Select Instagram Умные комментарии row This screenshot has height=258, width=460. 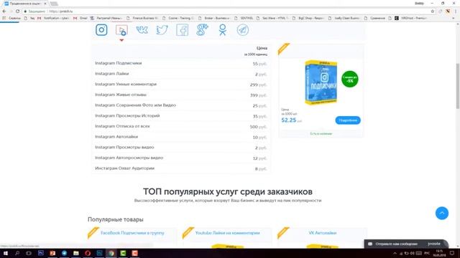click(x=180, y=85)
